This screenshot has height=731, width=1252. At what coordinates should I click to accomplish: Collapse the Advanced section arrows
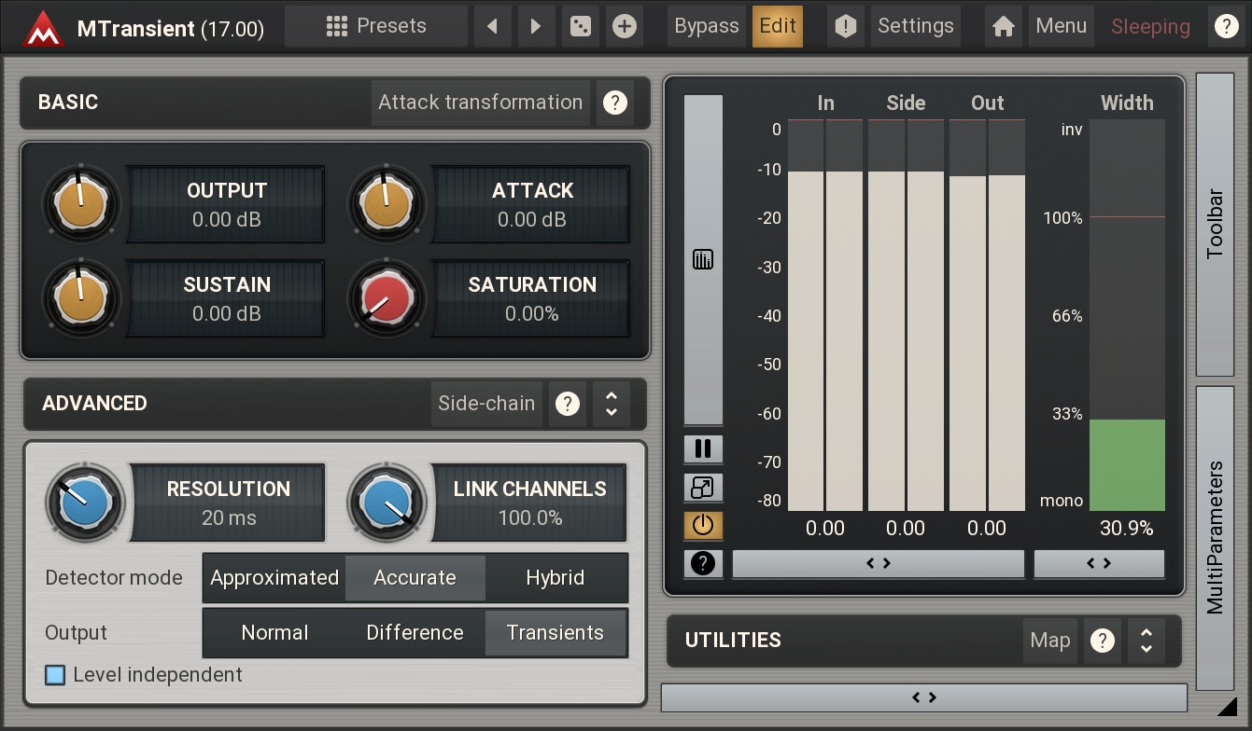coord(612,404)
